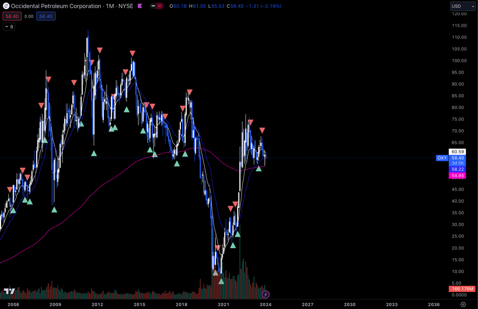Click the blue 58.40 buy price button

[x=46, y=16]
